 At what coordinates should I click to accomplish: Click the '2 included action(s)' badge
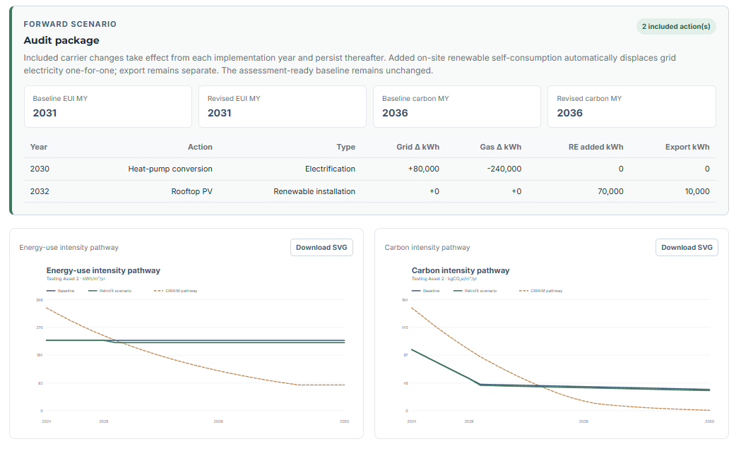[676, 26]
